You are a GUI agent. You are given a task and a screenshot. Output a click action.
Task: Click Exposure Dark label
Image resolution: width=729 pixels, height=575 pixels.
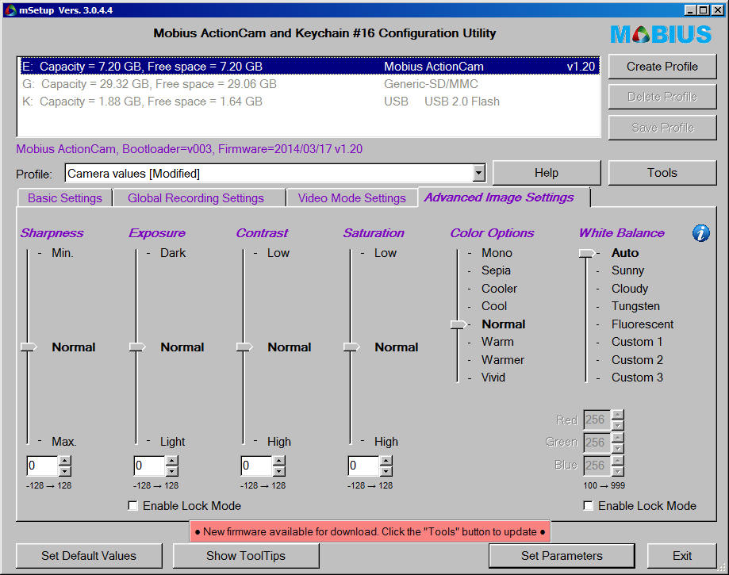point(173,253)
